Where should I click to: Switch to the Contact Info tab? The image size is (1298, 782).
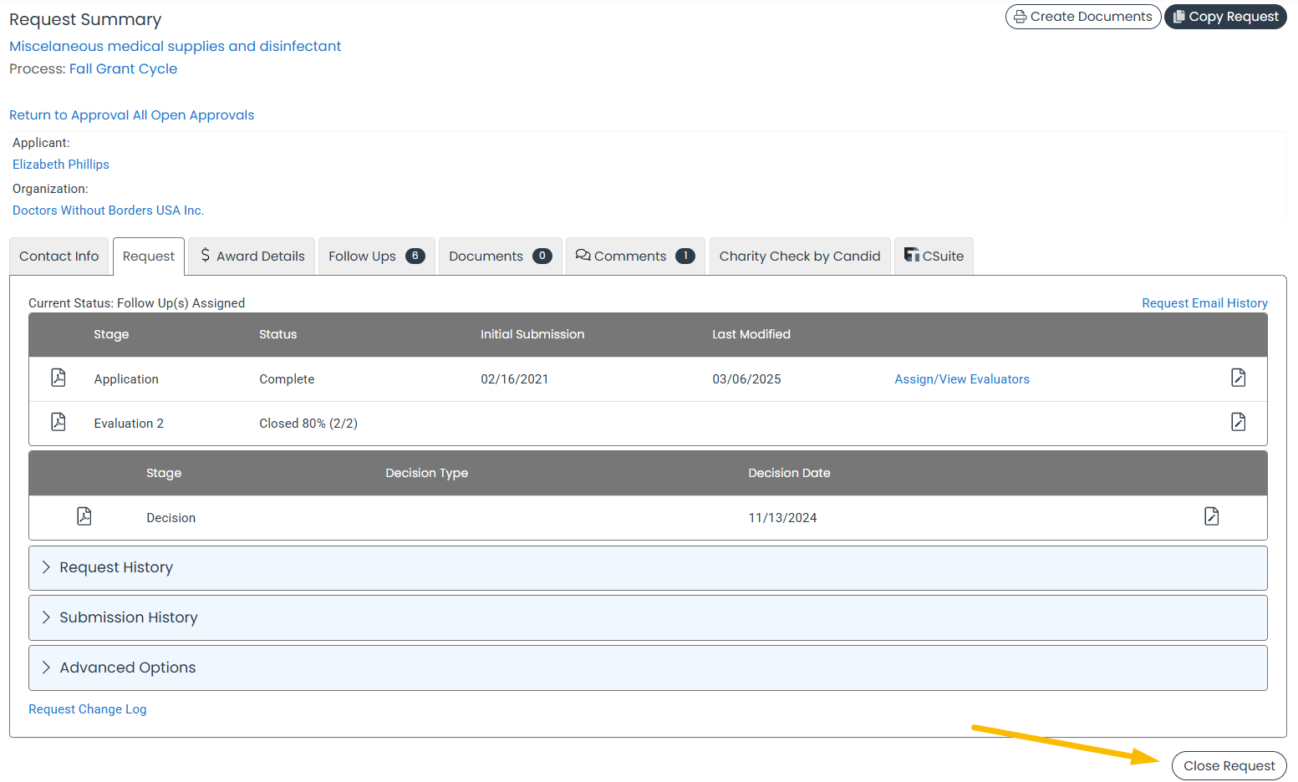59,256
